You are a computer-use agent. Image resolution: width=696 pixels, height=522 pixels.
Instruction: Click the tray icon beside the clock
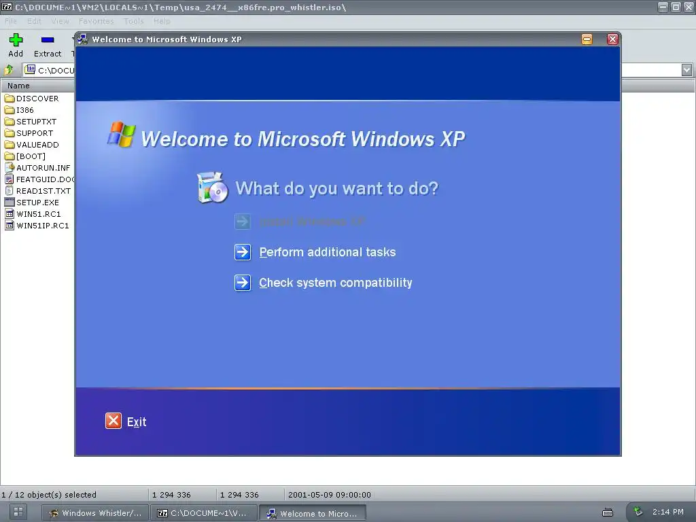coord(638,511)
